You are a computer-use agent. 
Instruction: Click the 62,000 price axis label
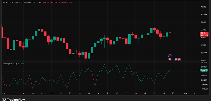[204, 45]
